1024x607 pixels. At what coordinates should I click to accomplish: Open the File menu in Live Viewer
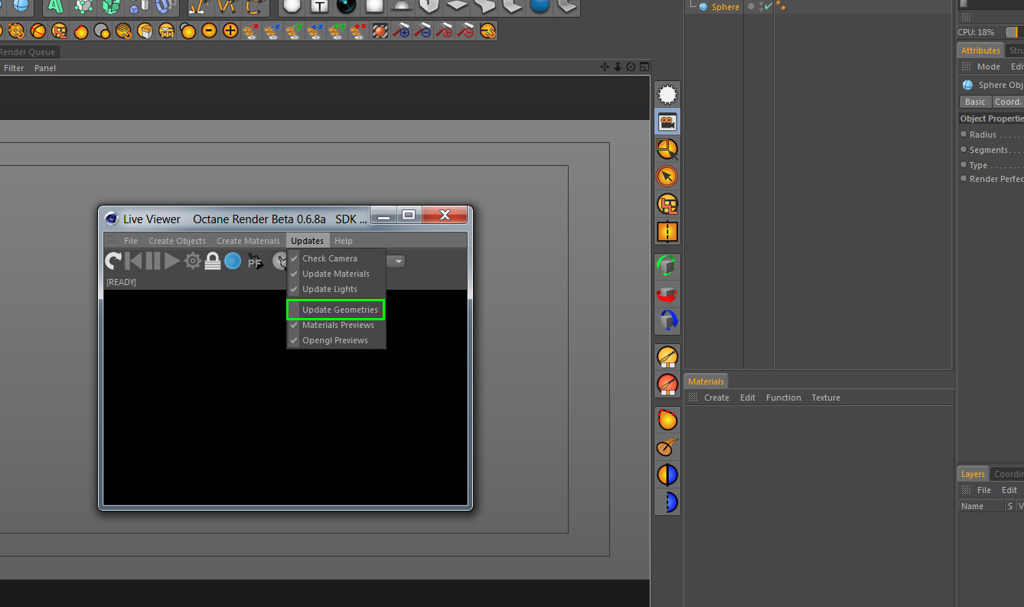click(131, 241)
